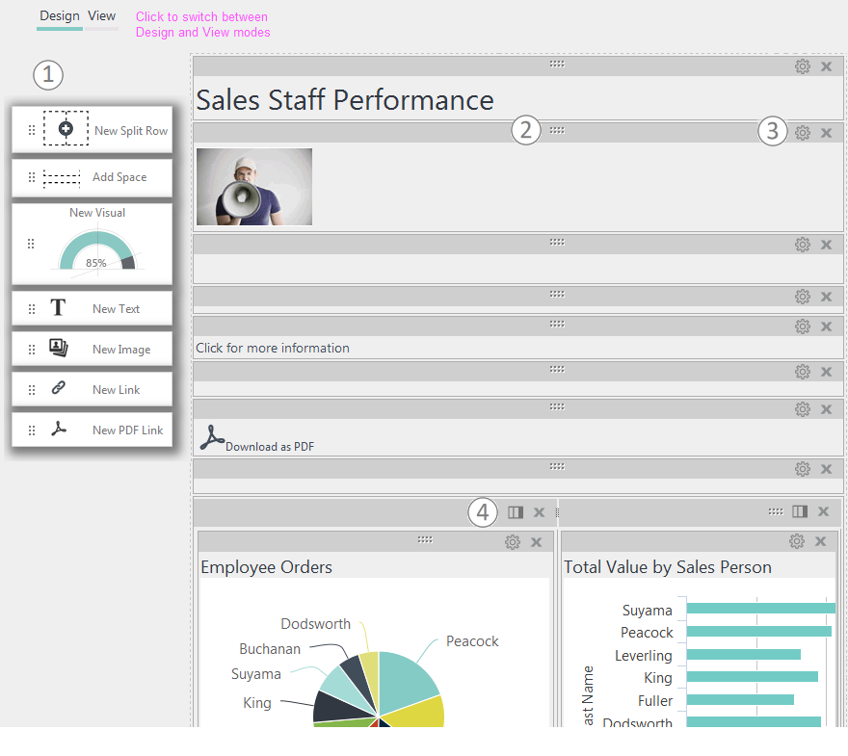This screenshot has width=848, height=756.
Task: Grab the drag handle above Download as PDF
Action: (x=557, y=407)
